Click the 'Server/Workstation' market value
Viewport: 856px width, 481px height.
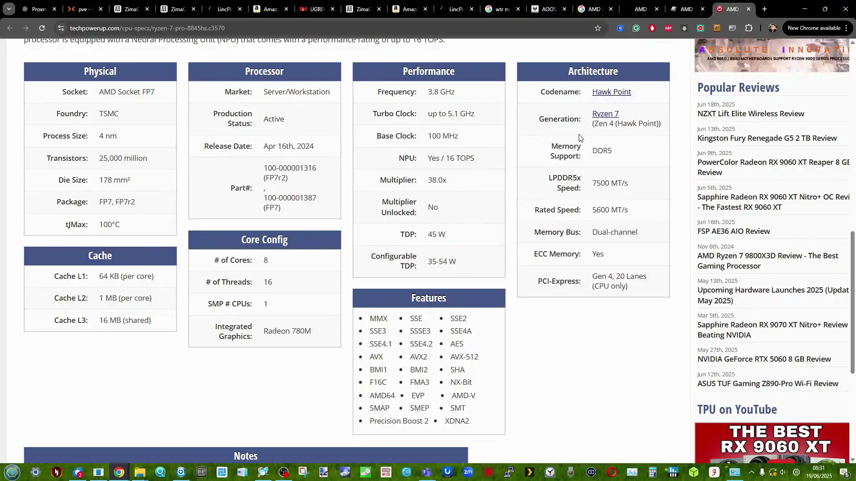(x=296, y=92)
